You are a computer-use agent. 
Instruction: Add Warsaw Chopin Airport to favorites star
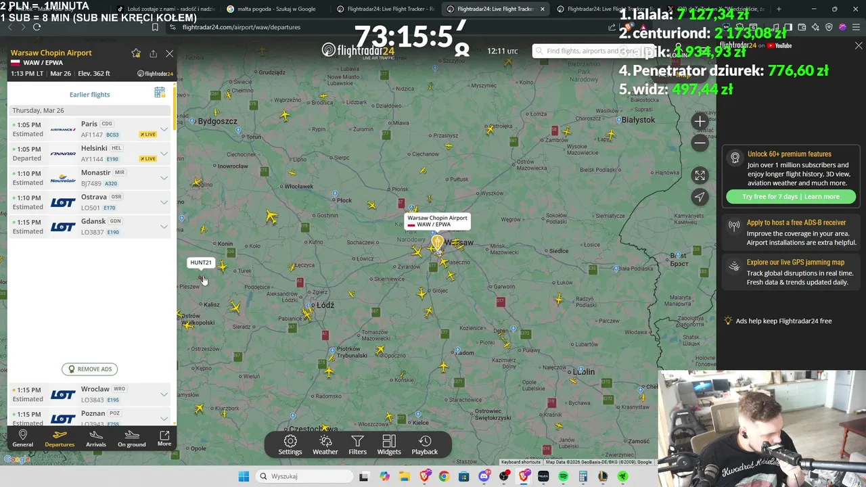(x=136, y=53)
